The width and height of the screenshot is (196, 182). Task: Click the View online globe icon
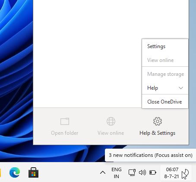(111, 121)
